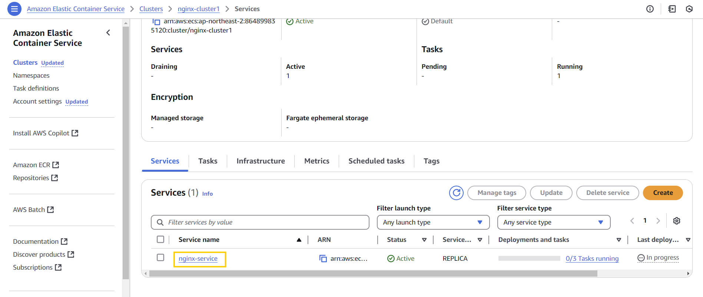Copy the nginx-service ARN
The image size is (703, 297).
point(323,259)
